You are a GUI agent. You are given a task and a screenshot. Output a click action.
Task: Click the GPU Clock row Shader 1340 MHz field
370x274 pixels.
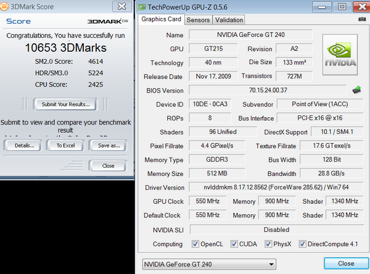click(x=345, y=201)
